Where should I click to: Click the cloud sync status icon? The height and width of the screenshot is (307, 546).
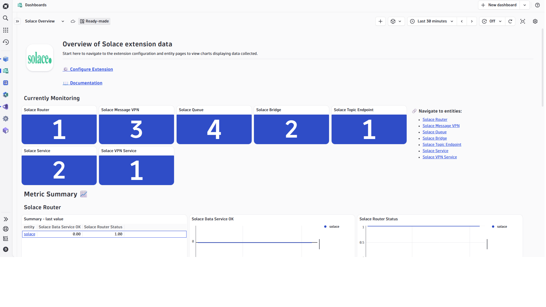pyautogui.click(x=73, y=21)
